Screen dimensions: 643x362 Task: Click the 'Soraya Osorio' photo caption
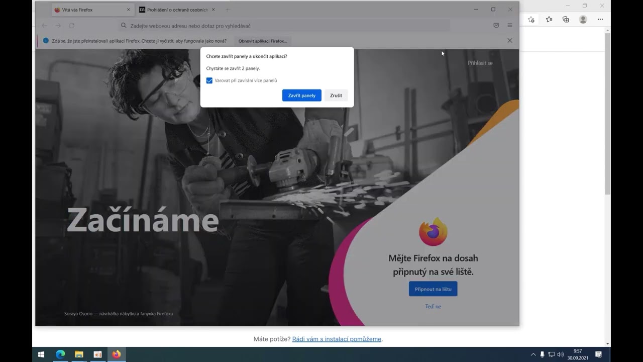(119, 314)
